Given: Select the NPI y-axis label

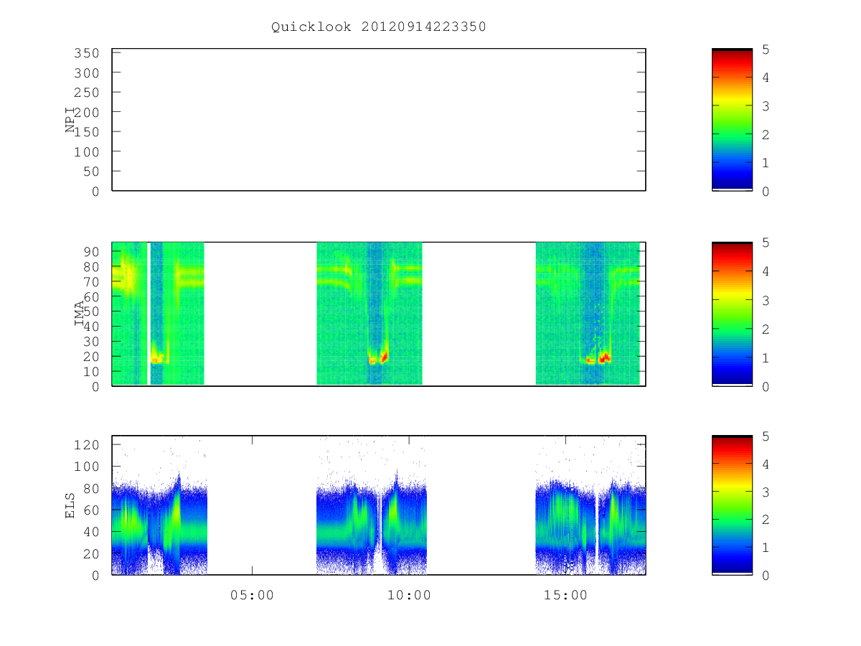Looking at the screenshot, I should [x=70, y=120].
